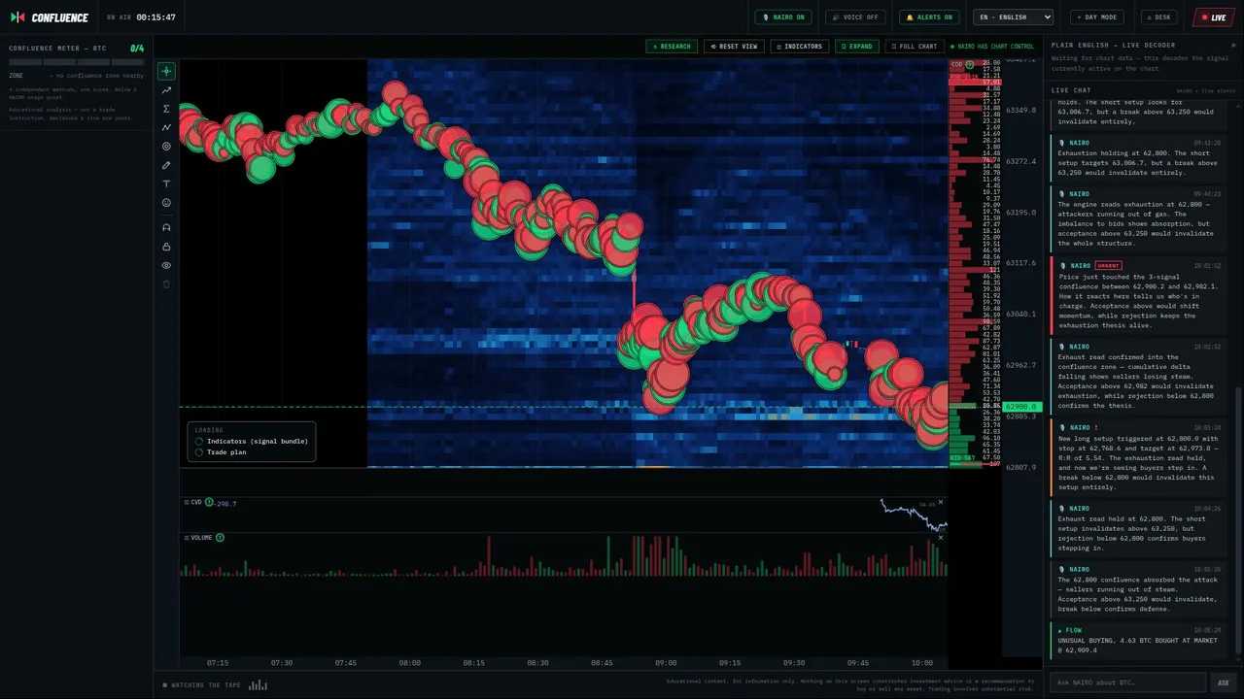Screen dimensions: 1244x699
Task: Close the Volume indicator pane
Action: click(940, 537)
